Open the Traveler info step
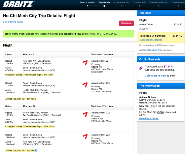This screenshot has width=185, height=154. [140, 2]
